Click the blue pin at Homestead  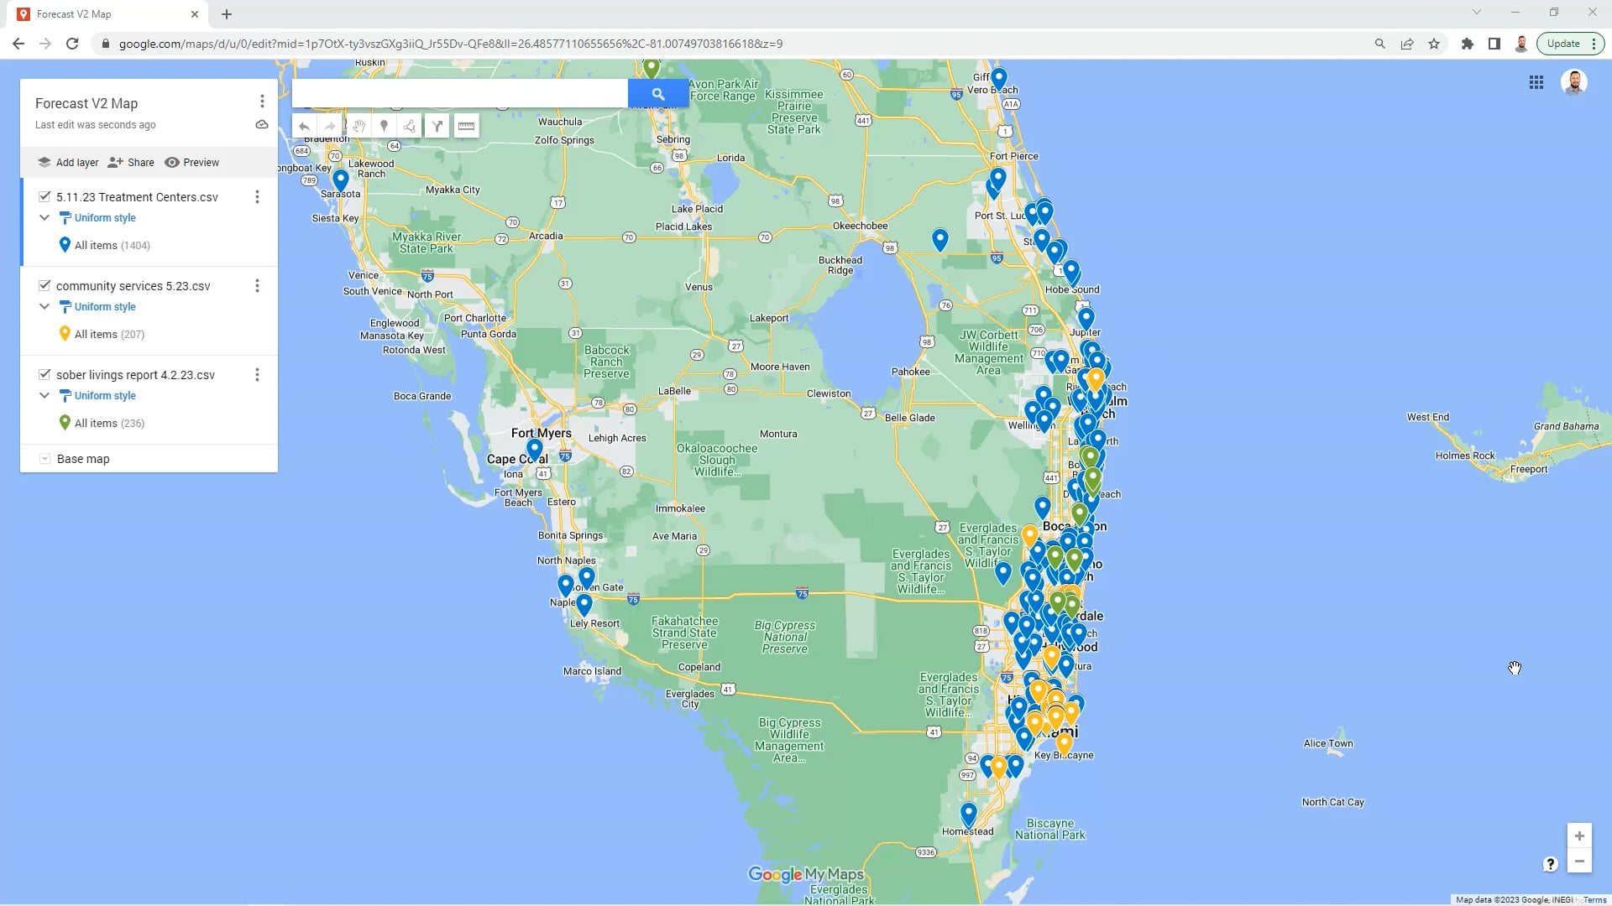pyautogui.click(x=969, y=815)
